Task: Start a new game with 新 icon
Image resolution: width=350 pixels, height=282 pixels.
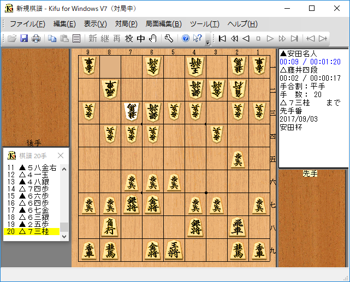Action: coord(92,38)
